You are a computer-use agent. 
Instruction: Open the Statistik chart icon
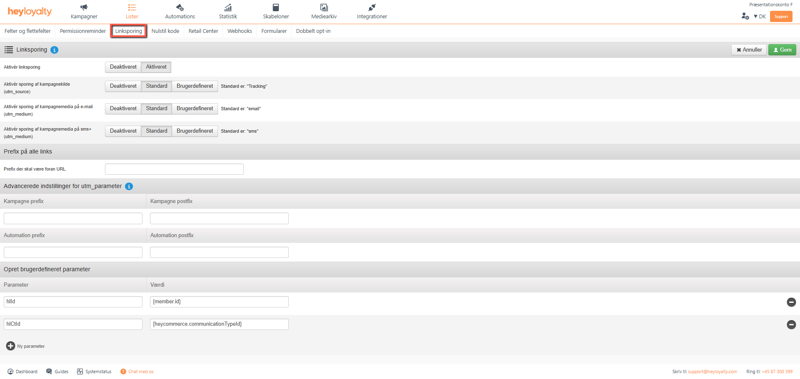228,7
